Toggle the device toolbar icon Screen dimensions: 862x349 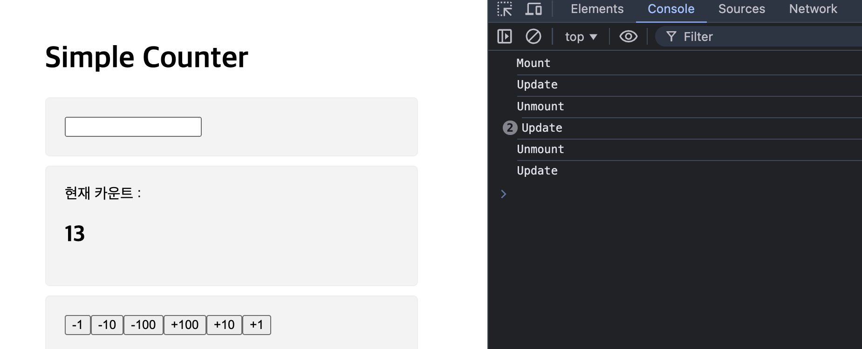click(x=534, y=9)
